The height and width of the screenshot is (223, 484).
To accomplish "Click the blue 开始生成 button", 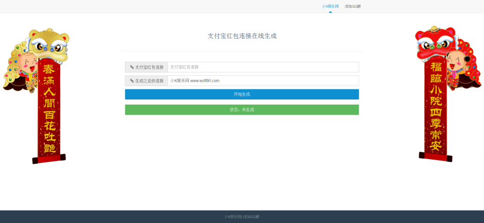I will tap(242, 94).
